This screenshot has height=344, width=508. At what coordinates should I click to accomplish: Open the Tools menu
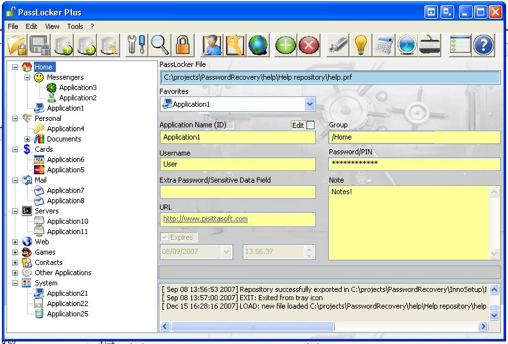[75, 26]
